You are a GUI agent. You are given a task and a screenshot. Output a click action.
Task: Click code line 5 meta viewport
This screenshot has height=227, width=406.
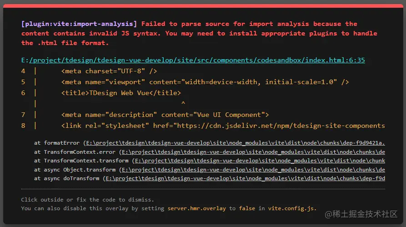[205, 82]
